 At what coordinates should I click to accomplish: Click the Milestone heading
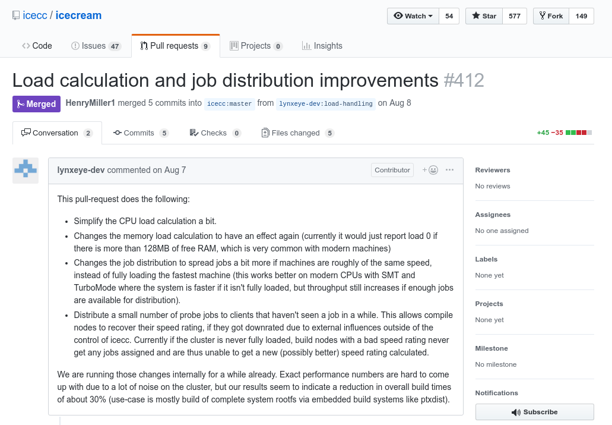(x=491, y=348)
